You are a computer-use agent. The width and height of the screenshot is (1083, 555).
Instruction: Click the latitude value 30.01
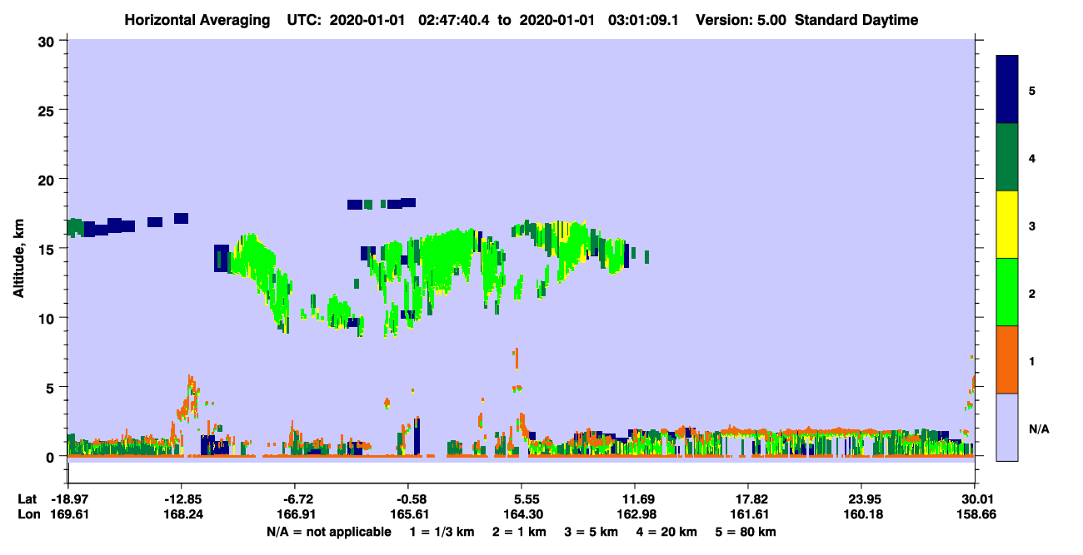click(976, 499)
